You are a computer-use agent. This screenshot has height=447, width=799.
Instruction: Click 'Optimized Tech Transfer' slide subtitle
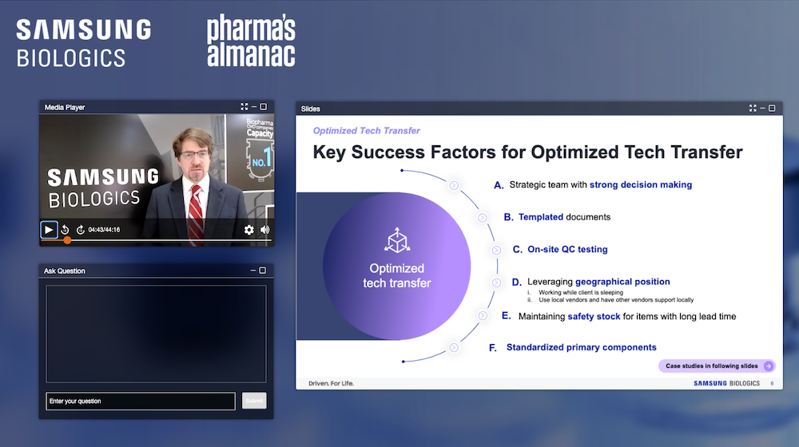coord(367,131)
